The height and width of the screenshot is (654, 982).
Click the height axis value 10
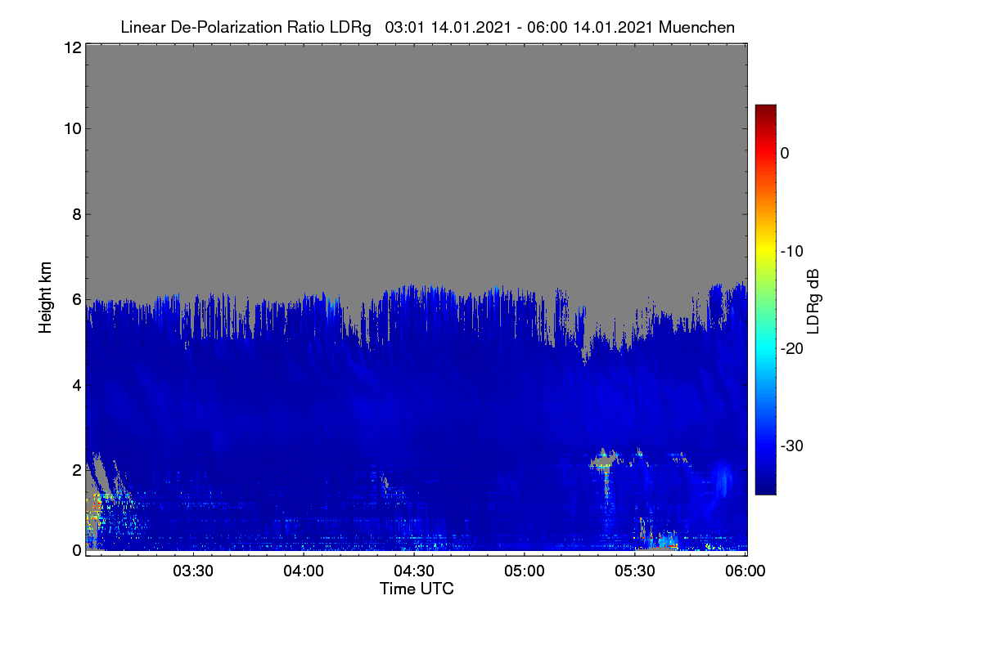click(71, 128)
